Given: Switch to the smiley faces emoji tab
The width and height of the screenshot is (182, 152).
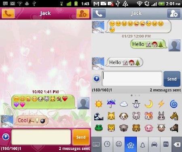Looking at the screenshot, I should point(119,144).
